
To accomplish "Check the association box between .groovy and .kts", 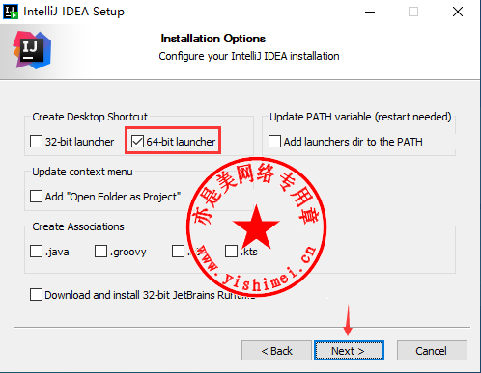I will (x=178, y=252).
